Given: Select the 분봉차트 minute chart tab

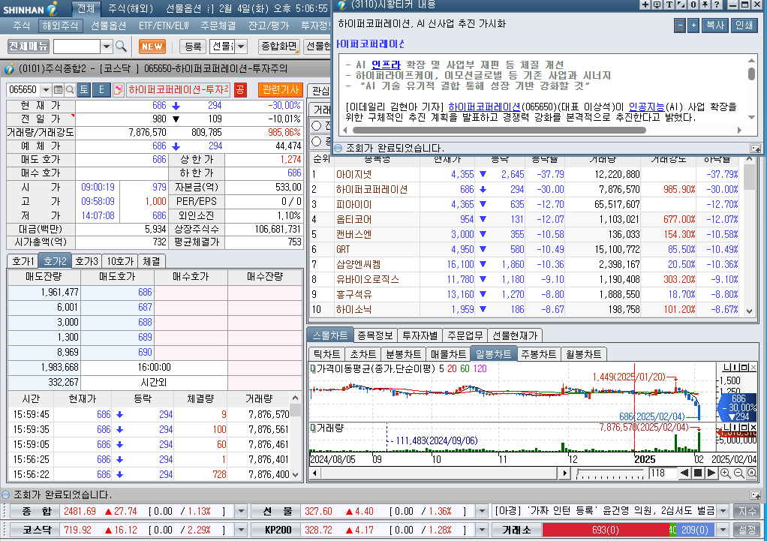Looking at the screenshot, I should pos(403,353).
